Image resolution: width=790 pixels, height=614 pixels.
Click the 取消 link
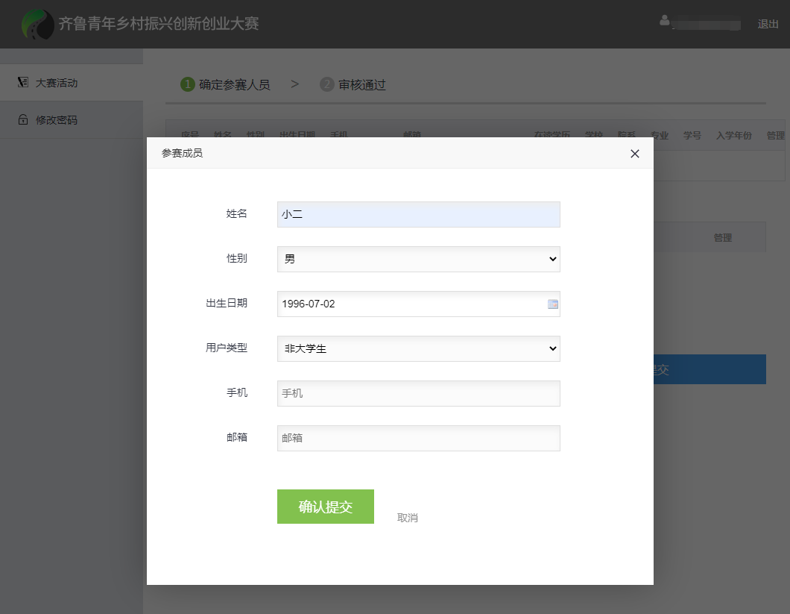tap(408, 518)
